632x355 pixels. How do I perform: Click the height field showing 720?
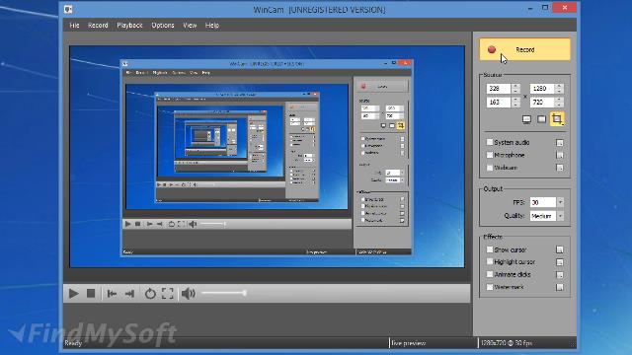point(542,103)
